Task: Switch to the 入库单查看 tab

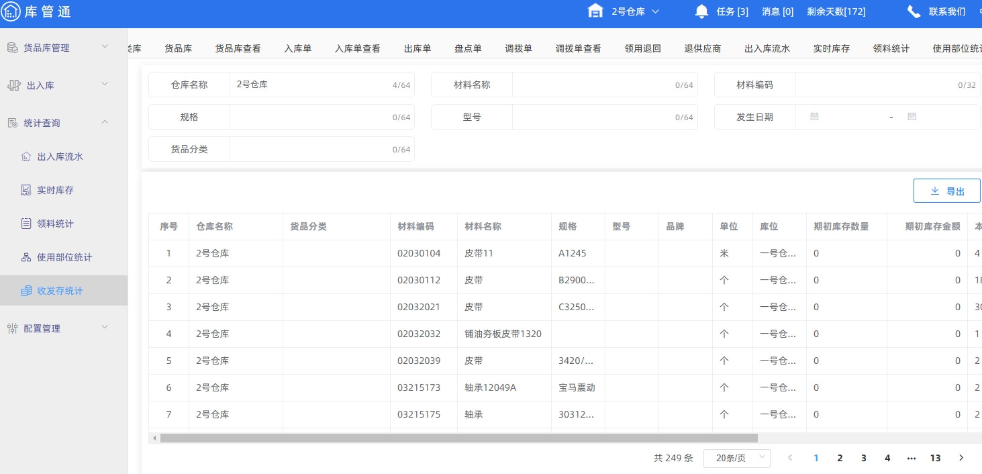Action: [358, 48]
